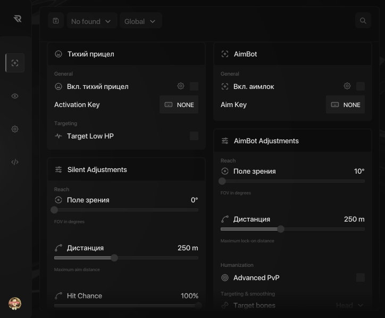Click the keyboard icon in Activation Key
This screenshot has height=318, width=385.
[169, 105]
